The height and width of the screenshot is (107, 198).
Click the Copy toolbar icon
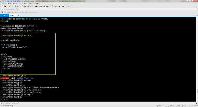[x=23, y=6]
